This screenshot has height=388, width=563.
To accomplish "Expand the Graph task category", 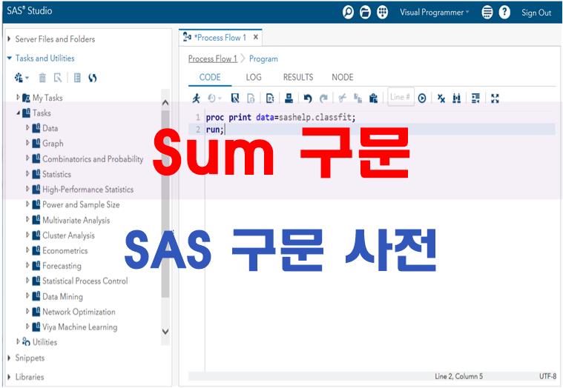I will pos(27,143).
